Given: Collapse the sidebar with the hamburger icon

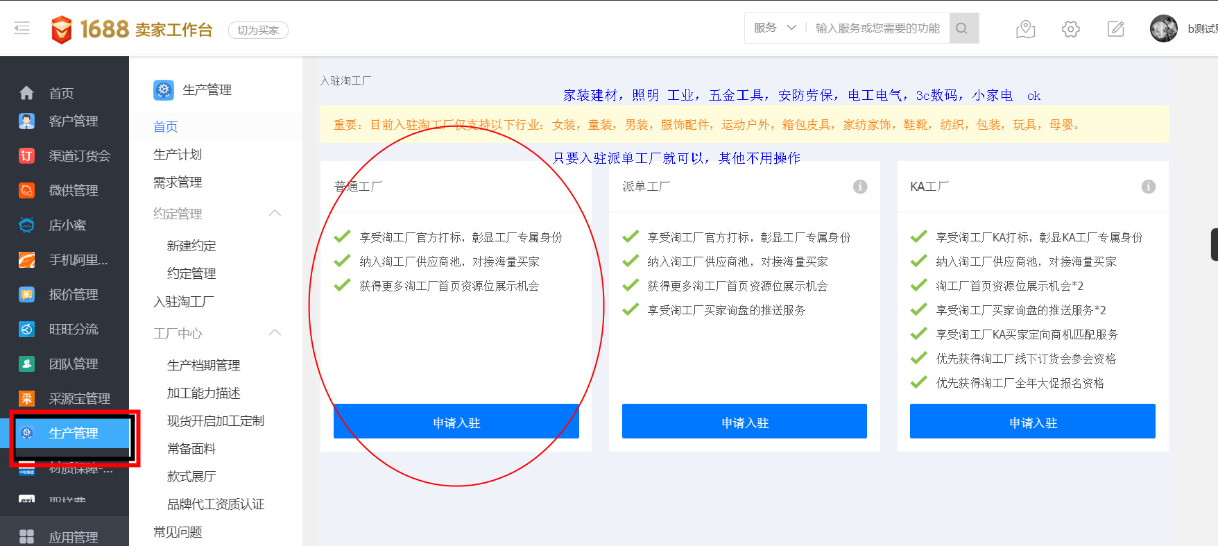Looking at the screenshot, I should (22, 28).
